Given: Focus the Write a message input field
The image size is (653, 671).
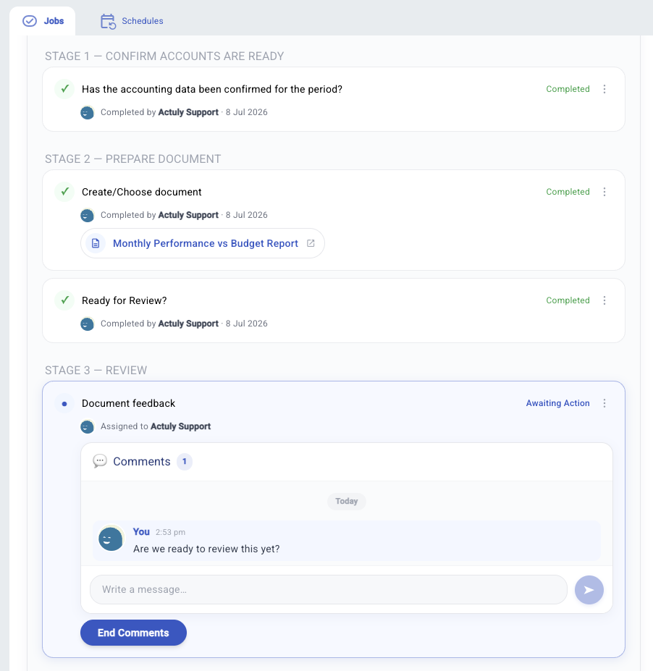Looking at the screenshot, I should 329,590.
